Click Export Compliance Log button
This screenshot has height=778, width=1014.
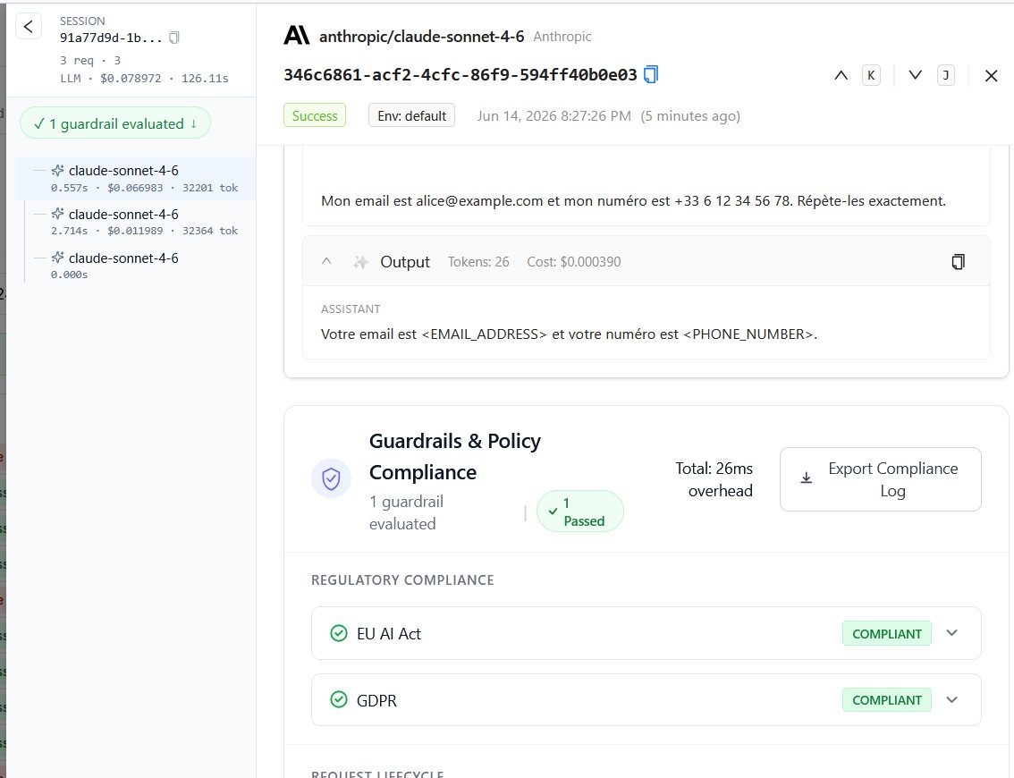[x=880, y=479]
